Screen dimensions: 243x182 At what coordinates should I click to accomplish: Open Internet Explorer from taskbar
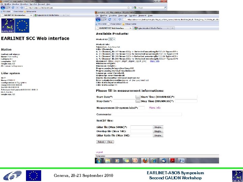(x=154, y=161)
